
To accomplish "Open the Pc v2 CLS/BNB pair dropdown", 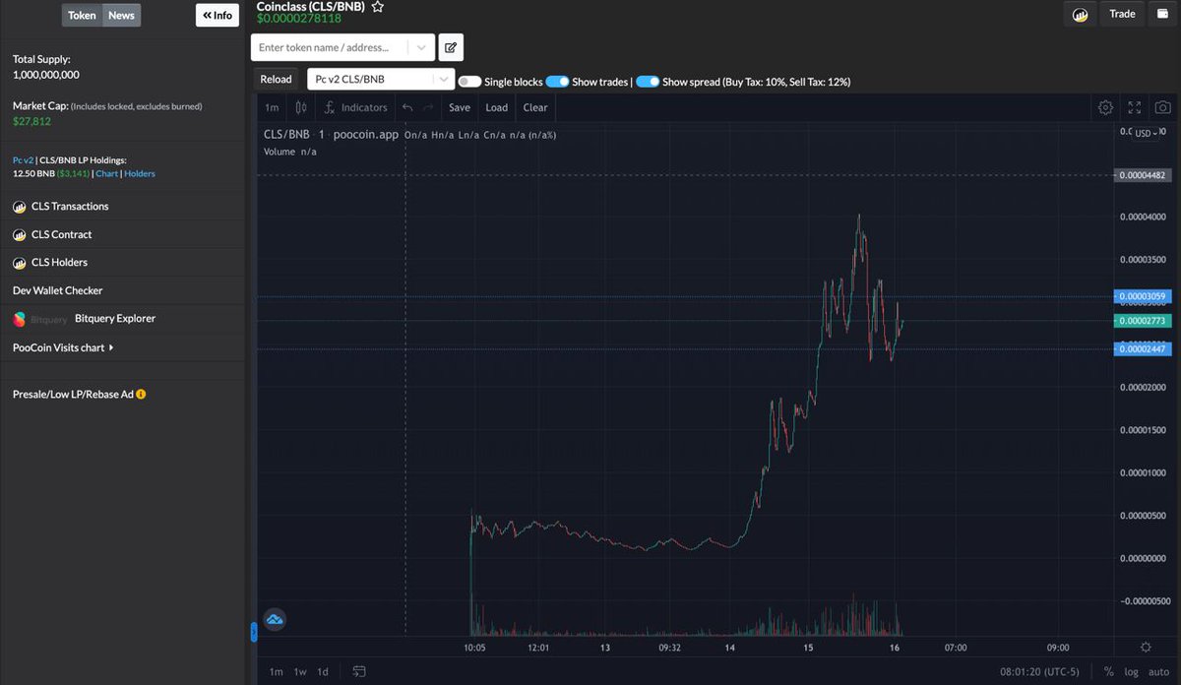I will tap(443, 79).
